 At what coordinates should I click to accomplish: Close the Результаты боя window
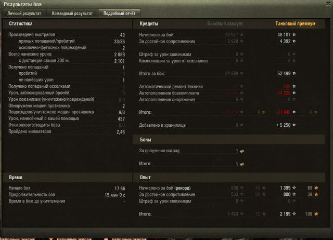click(328, 4)
